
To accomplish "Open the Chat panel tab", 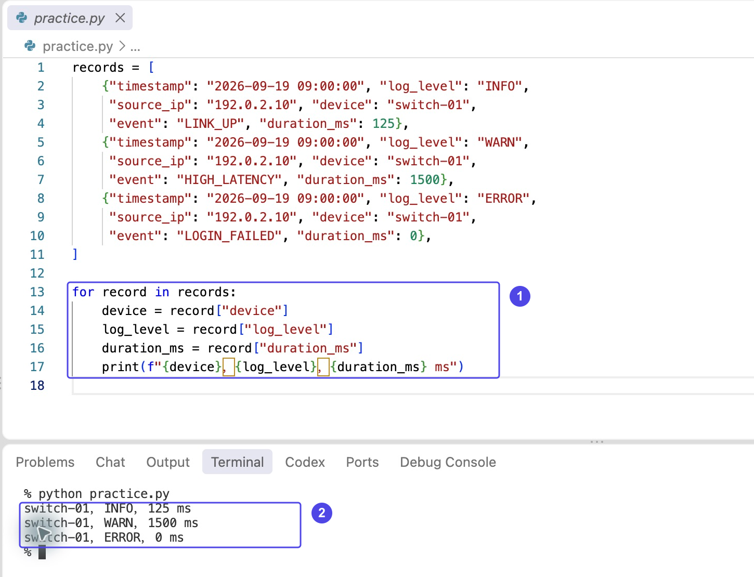I will click(110, 462).
